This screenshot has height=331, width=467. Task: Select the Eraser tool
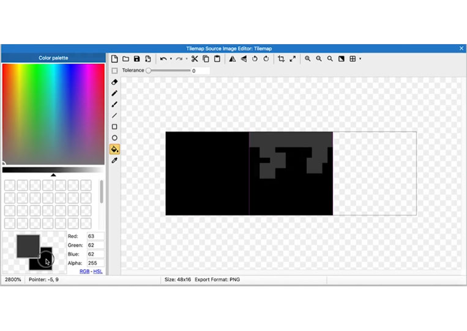(x=114, y=82)
